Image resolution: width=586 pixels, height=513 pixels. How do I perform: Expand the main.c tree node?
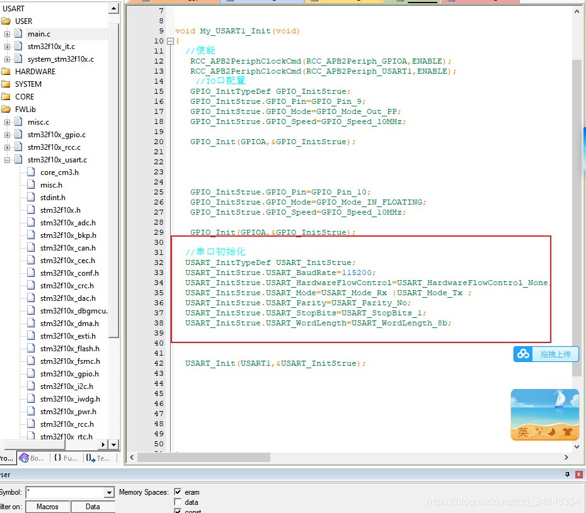7,34
